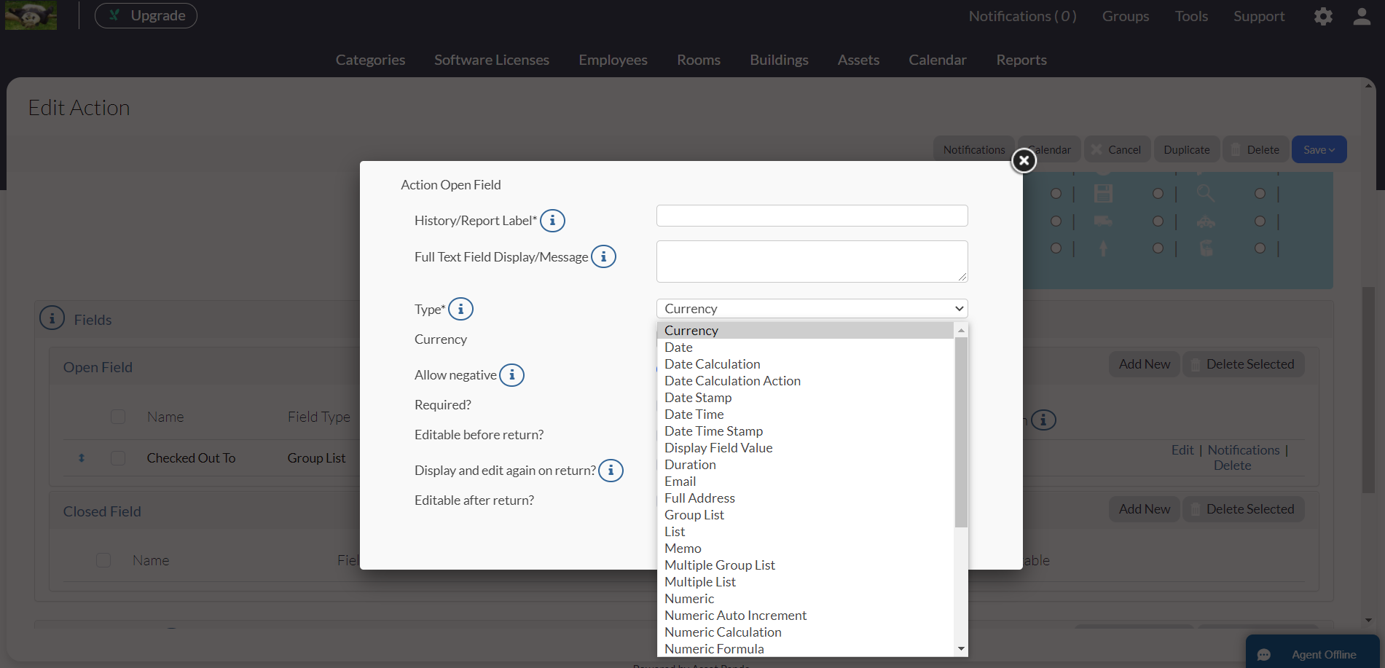This screenshot has height=668, width=1385.
Task: Open the user profile icon
Action: point(1362,16)
